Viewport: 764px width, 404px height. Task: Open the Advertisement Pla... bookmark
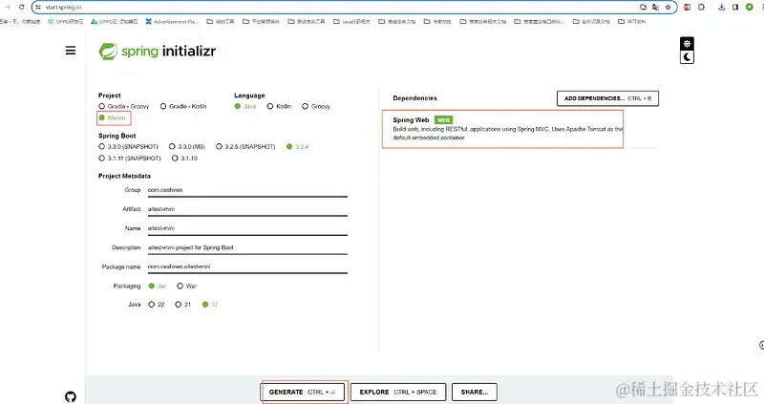point(172,21)
